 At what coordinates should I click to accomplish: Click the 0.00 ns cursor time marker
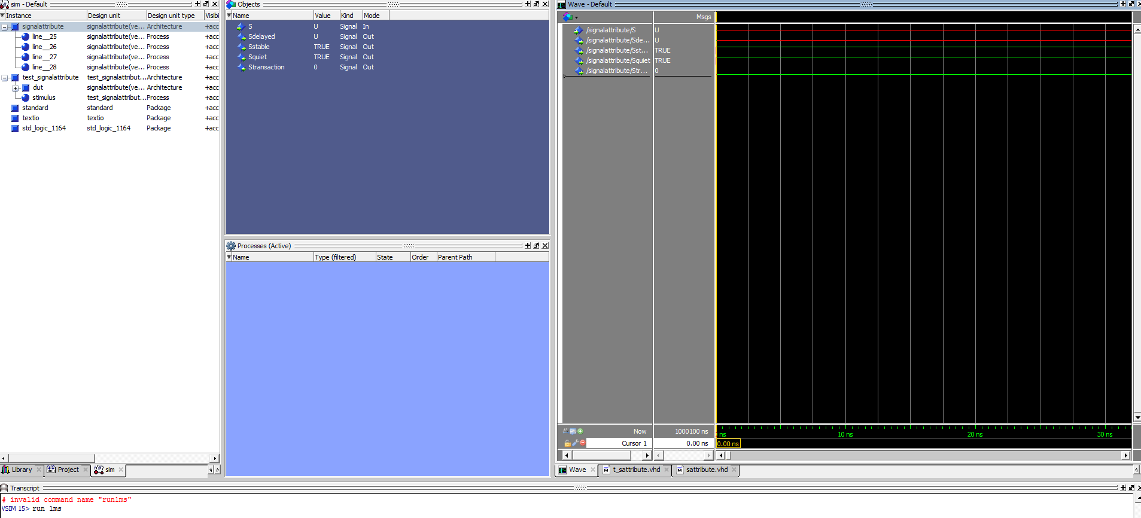click(728, 444)
